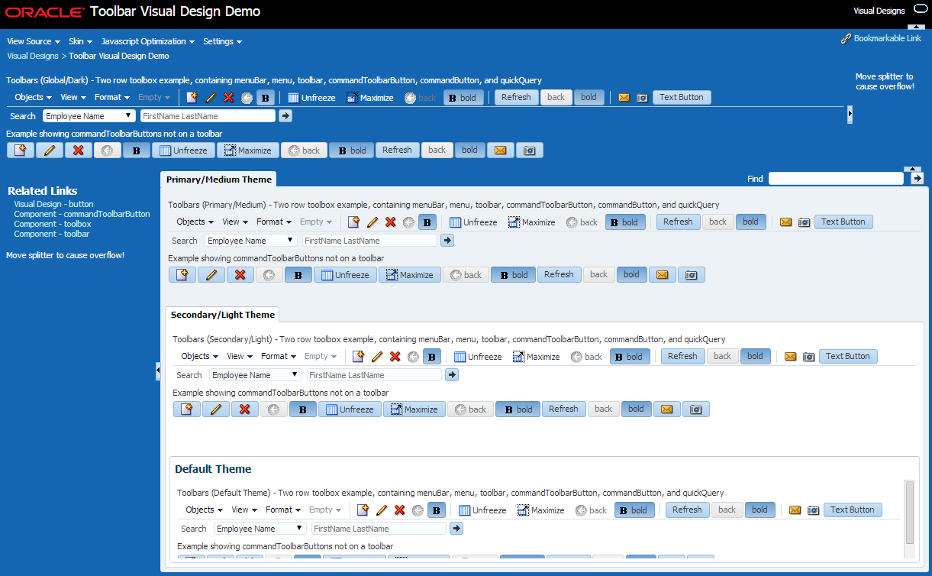Open the Javascript Optimization menu
The image size is (932, 576).
click(x=148, y=41)
